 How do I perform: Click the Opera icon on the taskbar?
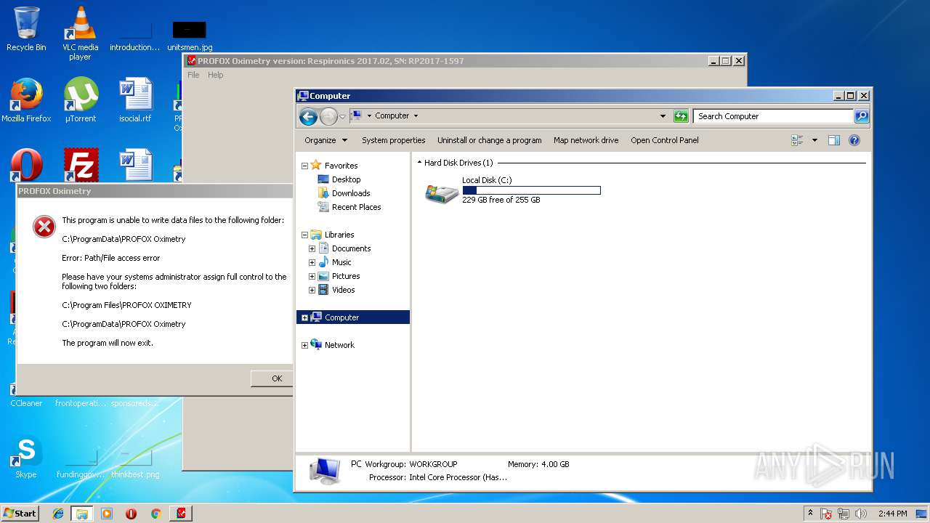pos(131,514)
